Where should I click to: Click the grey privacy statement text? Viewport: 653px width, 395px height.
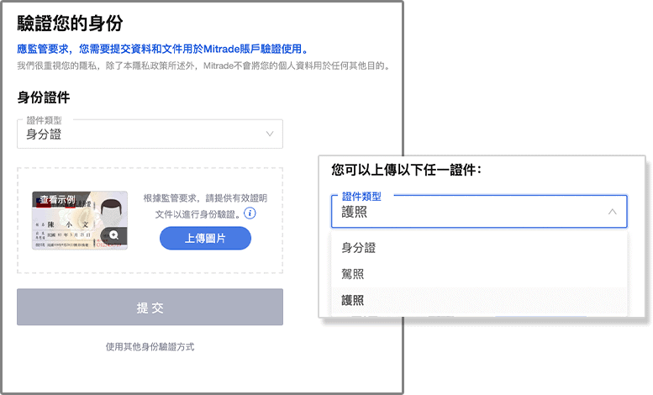[x=204, y=66]
